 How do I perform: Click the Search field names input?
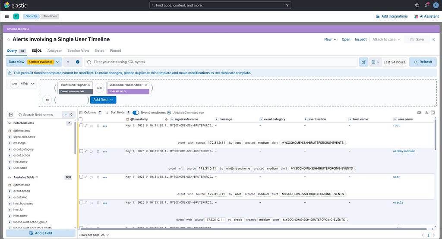(39, 115)
